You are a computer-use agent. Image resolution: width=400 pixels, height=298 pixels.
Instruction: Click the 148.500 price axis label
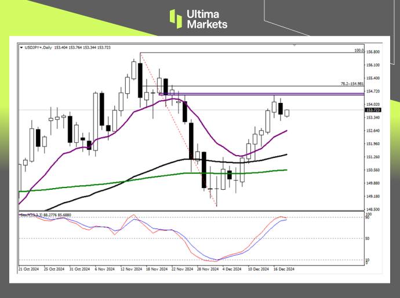(373, 209)
